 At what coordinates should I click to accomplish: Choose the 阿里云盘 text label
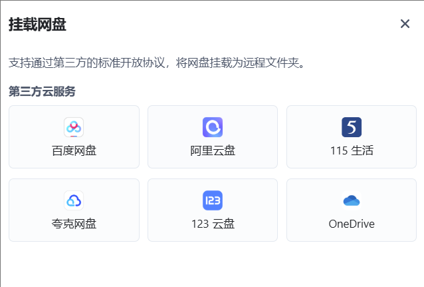[212, 150]
